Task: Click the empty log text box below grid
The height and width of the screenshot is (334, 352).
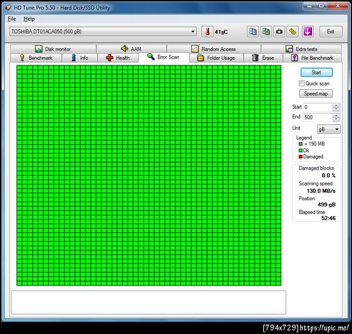Action: (148, 302)
